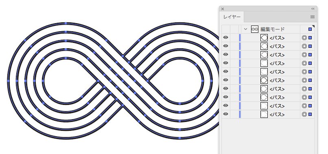This screenshot has width=328, height=154.
Task: Hide the first path layer via eye icon
Action: (225, 38)
